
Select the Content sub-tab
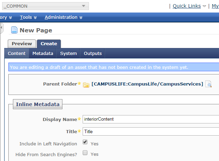(17, 53)
